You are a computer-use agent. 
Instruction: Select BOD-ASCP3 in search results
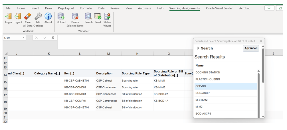tap(226, 113)
